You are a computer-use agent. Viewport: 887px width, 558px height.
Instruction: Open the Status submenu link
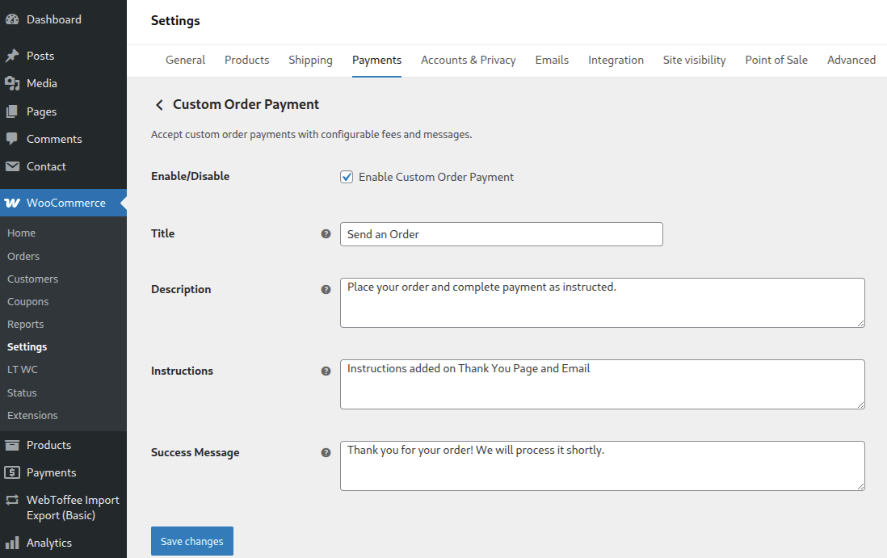pos(22,393)
